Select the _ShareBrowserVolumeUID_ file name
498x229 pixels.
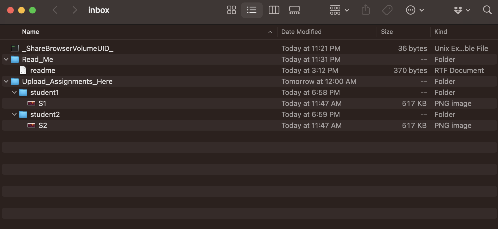click(68, 48)
